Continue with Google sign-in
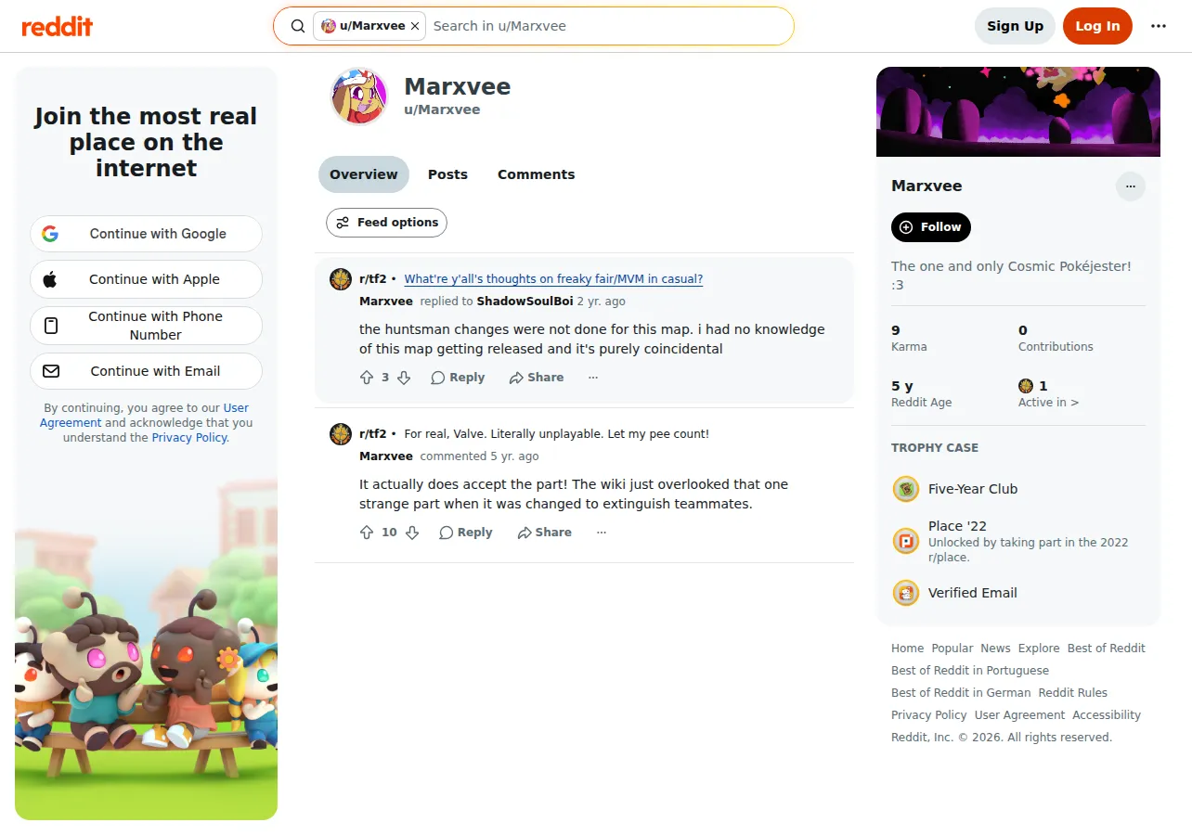The height and width of the screenshot is (835, 1192). (147, 234)
